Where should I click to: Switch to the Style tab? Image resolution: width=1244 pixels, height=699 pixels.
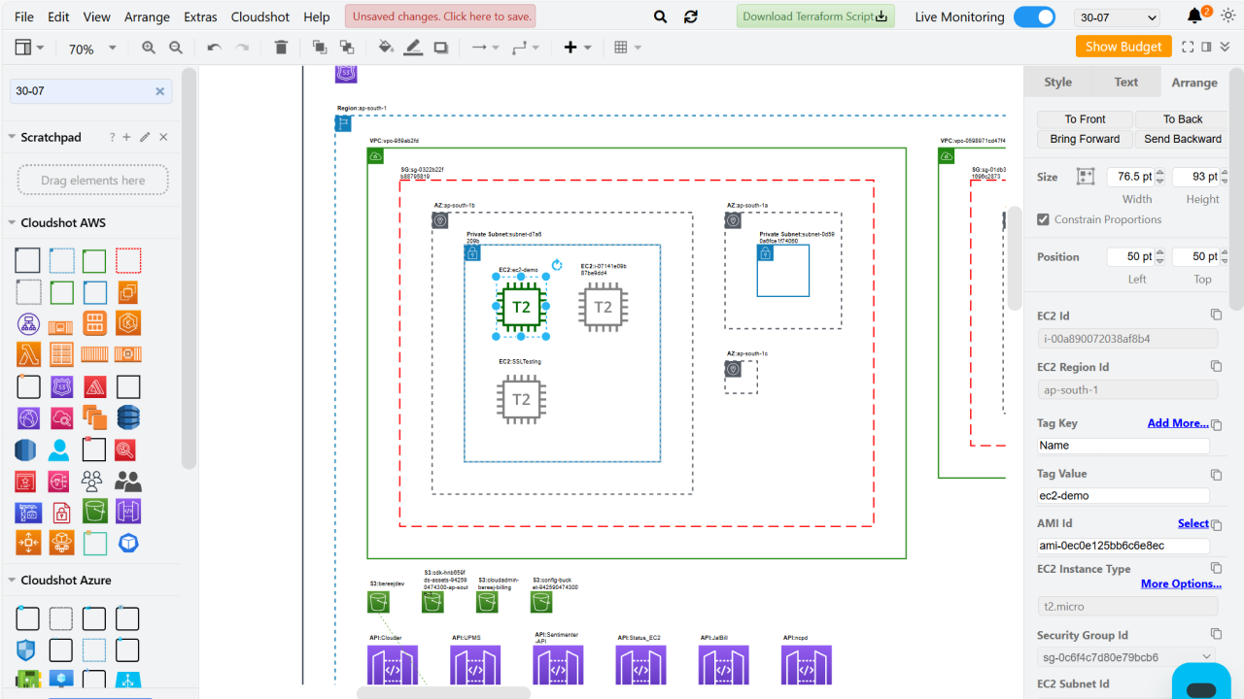[1057, 83]
